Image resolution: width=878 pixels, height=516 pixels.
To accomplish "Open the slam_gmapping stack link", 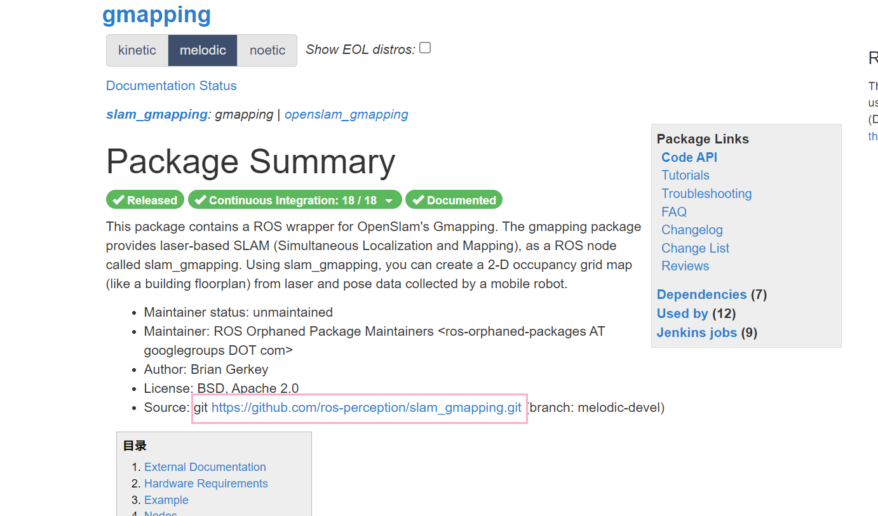I will point(156,114).
